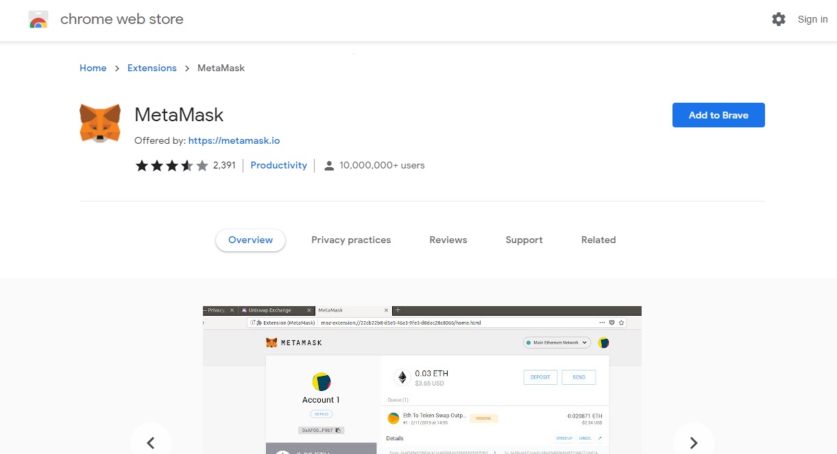Click the users person icon
This screenshot has height=454, width=837.
(x=329, y=165)
